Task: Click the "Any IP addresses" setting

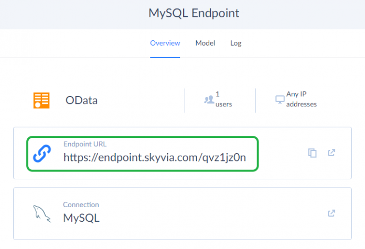Action: coord(301,100)
